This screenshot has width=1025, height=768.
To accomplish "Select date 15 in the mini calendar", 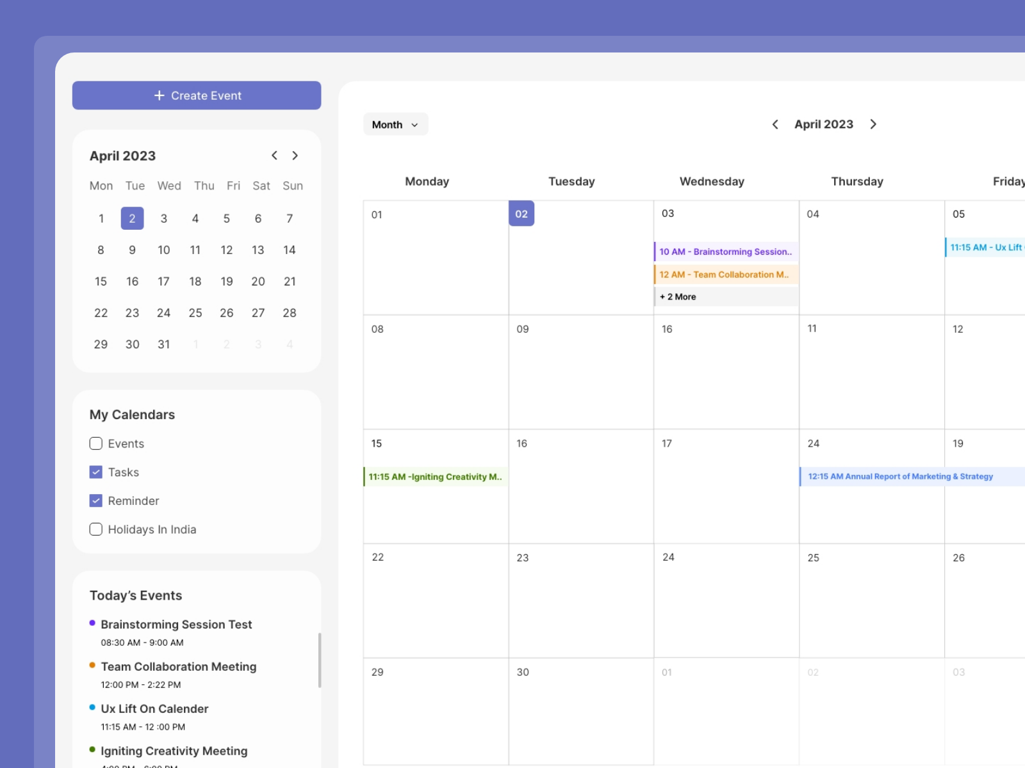I will (101, 281).
